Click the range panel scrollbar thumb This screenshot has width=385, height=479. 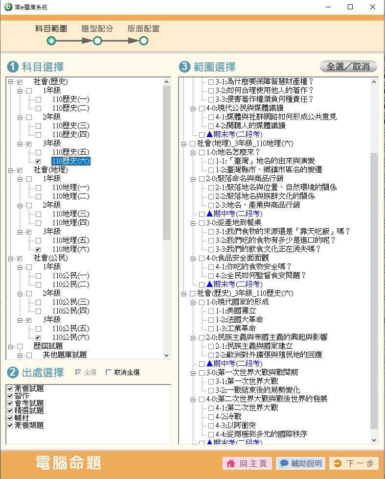[x=374, y=290]
